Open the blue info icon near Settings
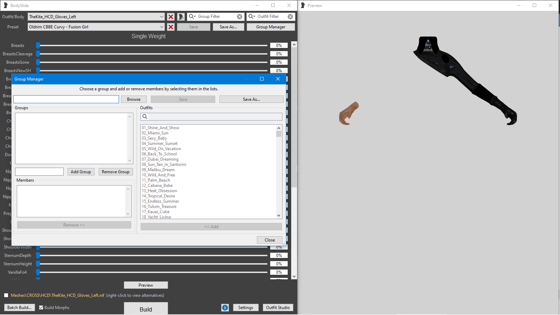Viewport: 560px width, 315px height. tap(225, 308)
